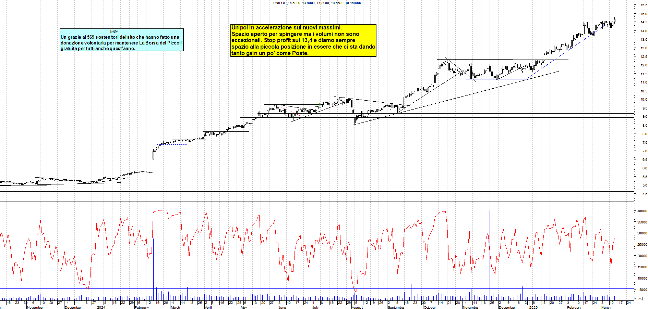Screen dimensions: 648x309
Task: Click the 'April' month label
Action: click(x=208, y=307)
